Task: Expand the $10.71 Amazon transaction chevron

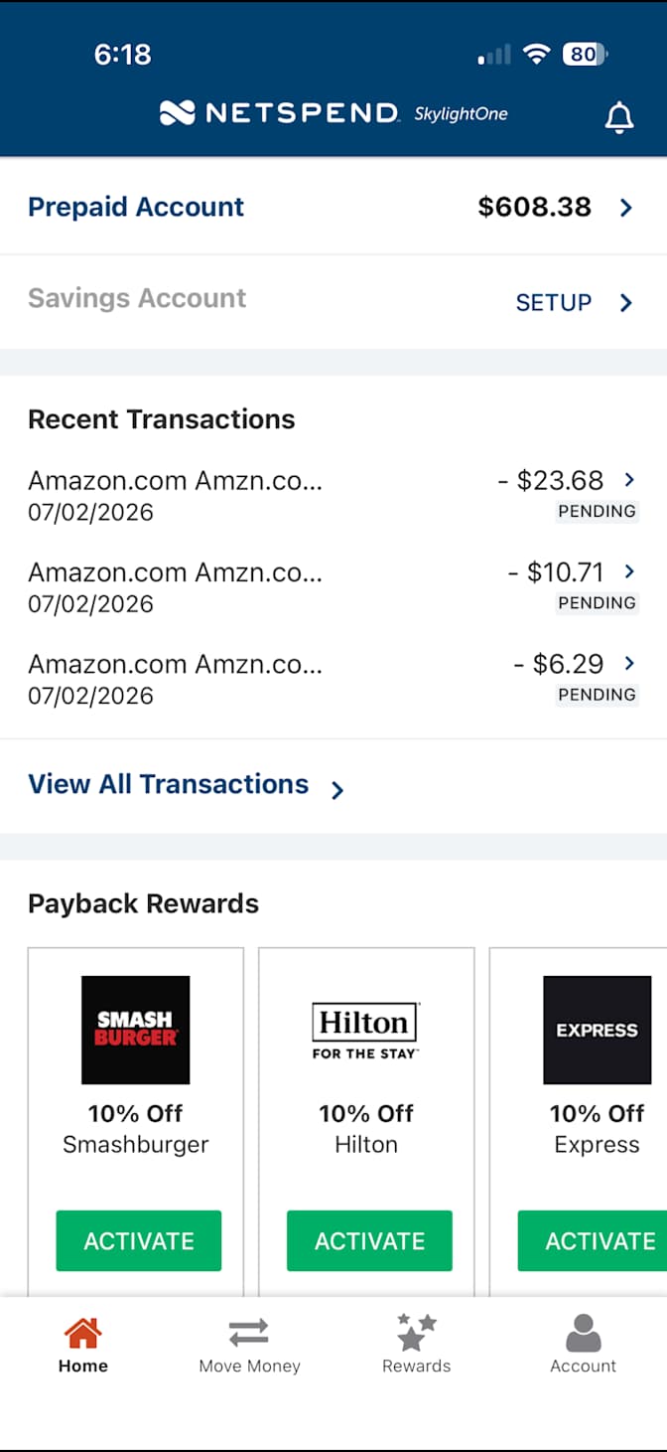Action: [629, 571]
